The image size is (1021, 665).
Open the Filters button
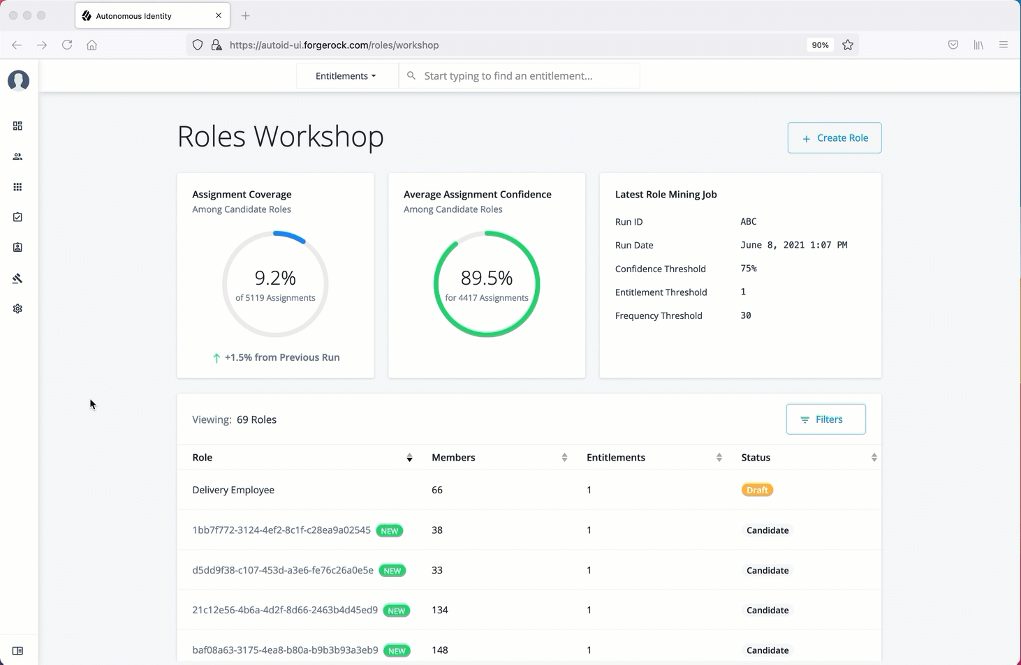(825, 419)
